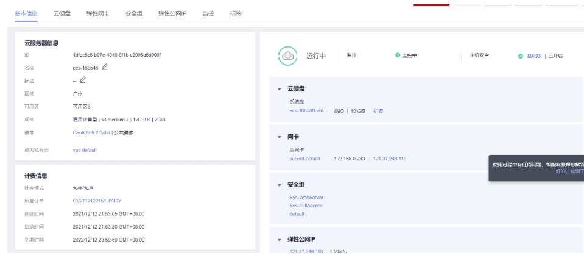Click the 高IO | 40 GiB disk spec
584x272 pixels.
[350, 111]
